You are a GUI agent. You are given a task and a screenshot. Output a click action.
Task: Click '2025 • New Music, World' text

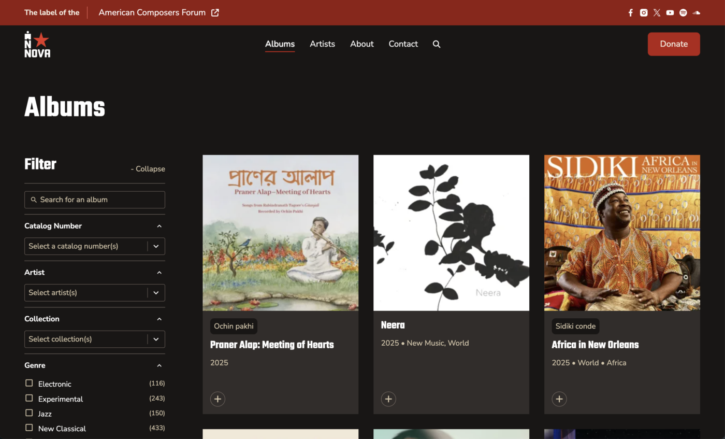click(x=425, y=343)
